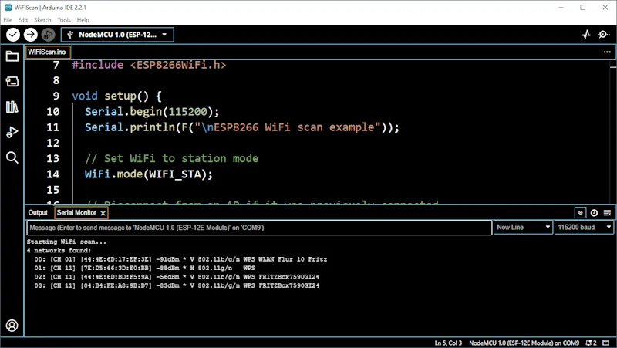
Task: Close the Serial Monitor tab
Action: coord(103,213)
